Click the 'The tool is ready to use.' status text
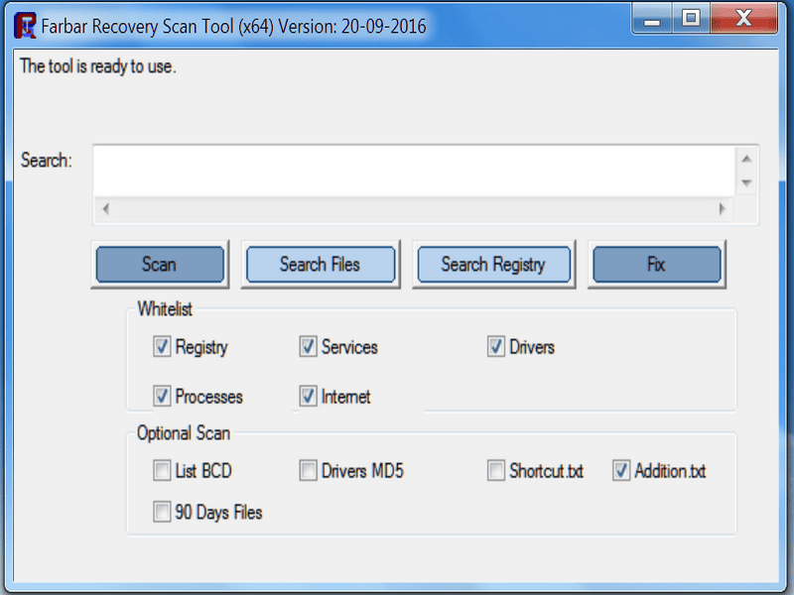This screenshot has width=794, height=595. click(x=97, y=66)
